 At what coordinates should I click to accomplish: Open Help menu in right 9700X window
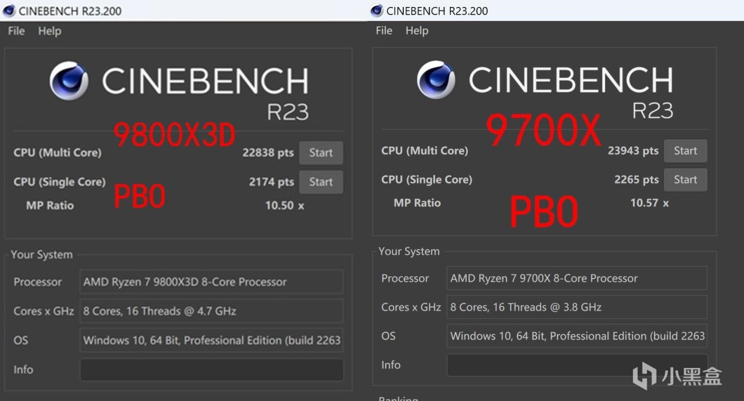pyautogui.click(x=417, y=30)
